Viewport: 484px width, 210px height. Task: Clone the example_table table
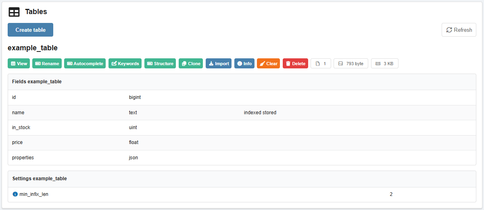click(x=191, y=64)
